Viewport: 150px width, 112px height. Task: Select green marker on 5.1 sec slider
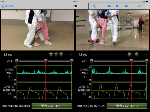61,55
